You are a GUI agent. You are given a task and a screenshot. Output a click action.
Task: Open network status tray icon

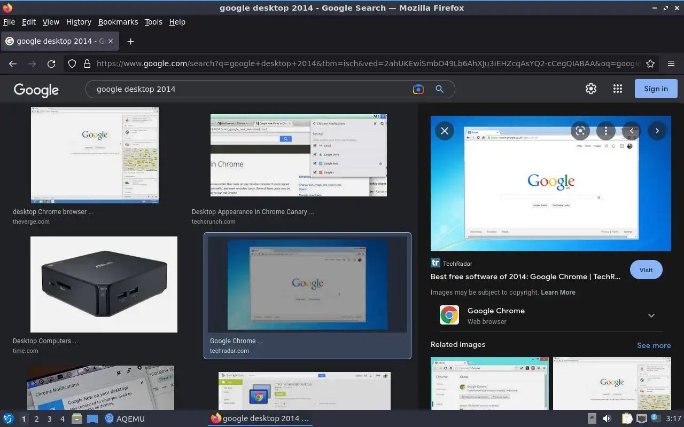(x=641, y=418)
